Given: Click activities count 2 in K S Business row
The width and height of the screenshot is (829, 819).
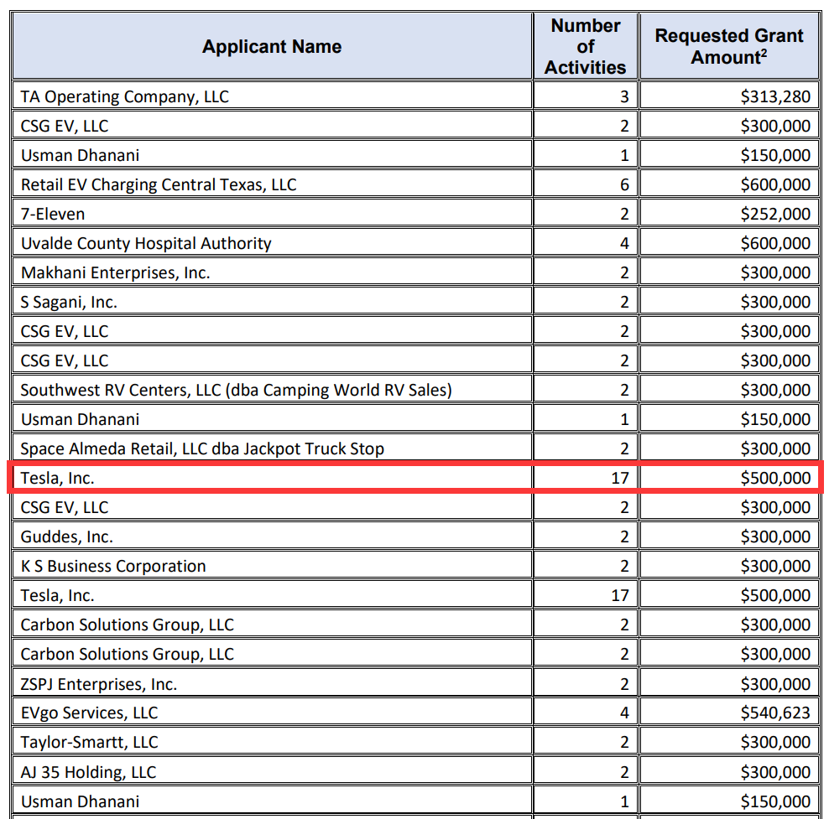Looking at the screenshot, I should [586, 566].
